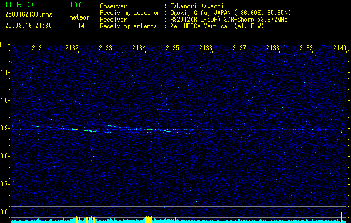Click the red marker at 2140
Viewport: 351px width, 223px height.
[341, 132]
